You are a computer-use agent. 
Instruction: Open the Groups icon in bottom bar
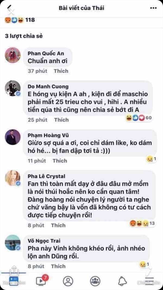(95, 281)
